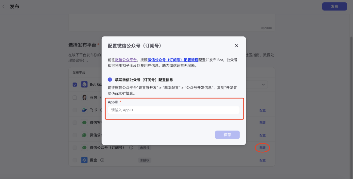The height and width of the screenshot is (179, 353).
Task: Click the 掘金 blue platform icon
Action: [84, 160]
